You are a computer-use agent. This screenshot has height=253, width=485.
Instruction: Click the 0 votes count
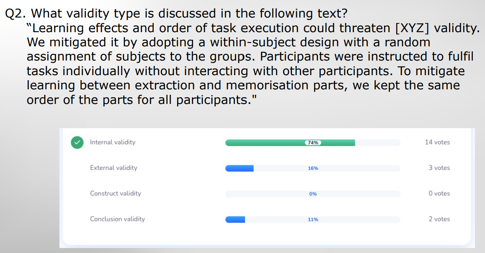coord(439,193)
